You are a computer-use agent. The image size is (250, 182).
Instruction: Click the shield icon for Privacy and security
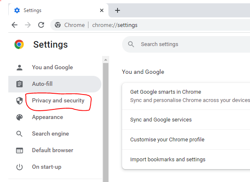tap(20, 101)
